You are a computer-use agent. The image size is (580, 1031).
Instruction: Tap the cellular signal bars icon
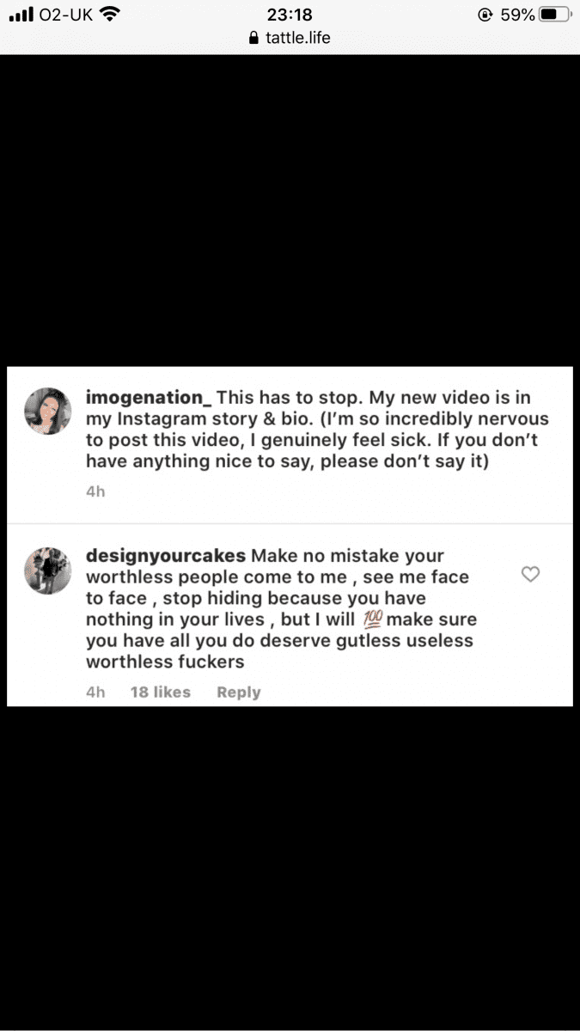pos(21,15)
